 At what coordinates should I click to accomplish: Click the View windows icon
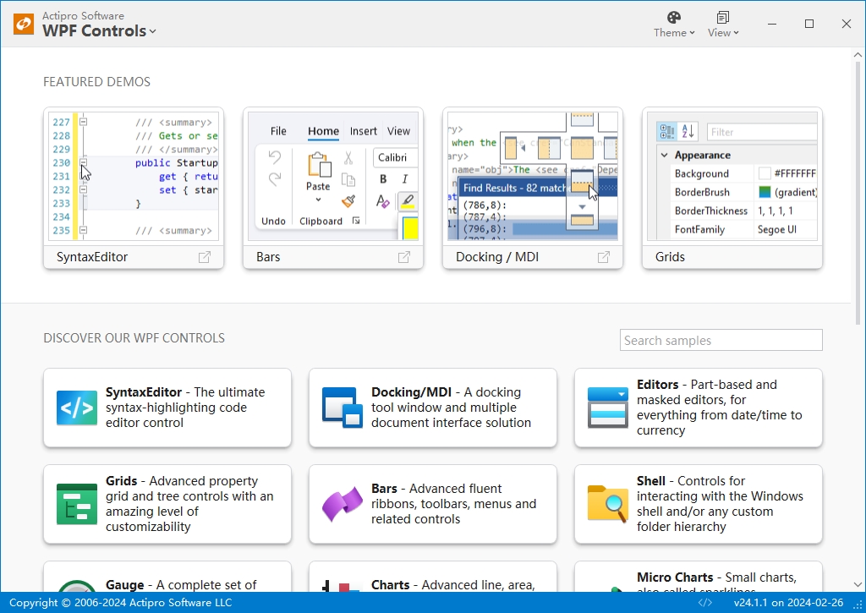tap(723, 18)
